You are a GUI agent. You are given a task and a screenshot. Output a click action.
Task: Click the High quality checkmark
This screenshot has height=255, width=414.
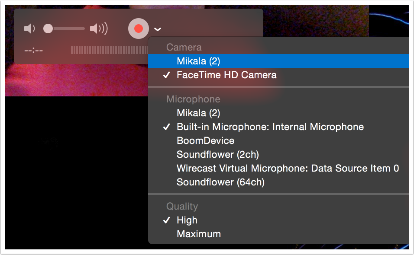(166, 220)
